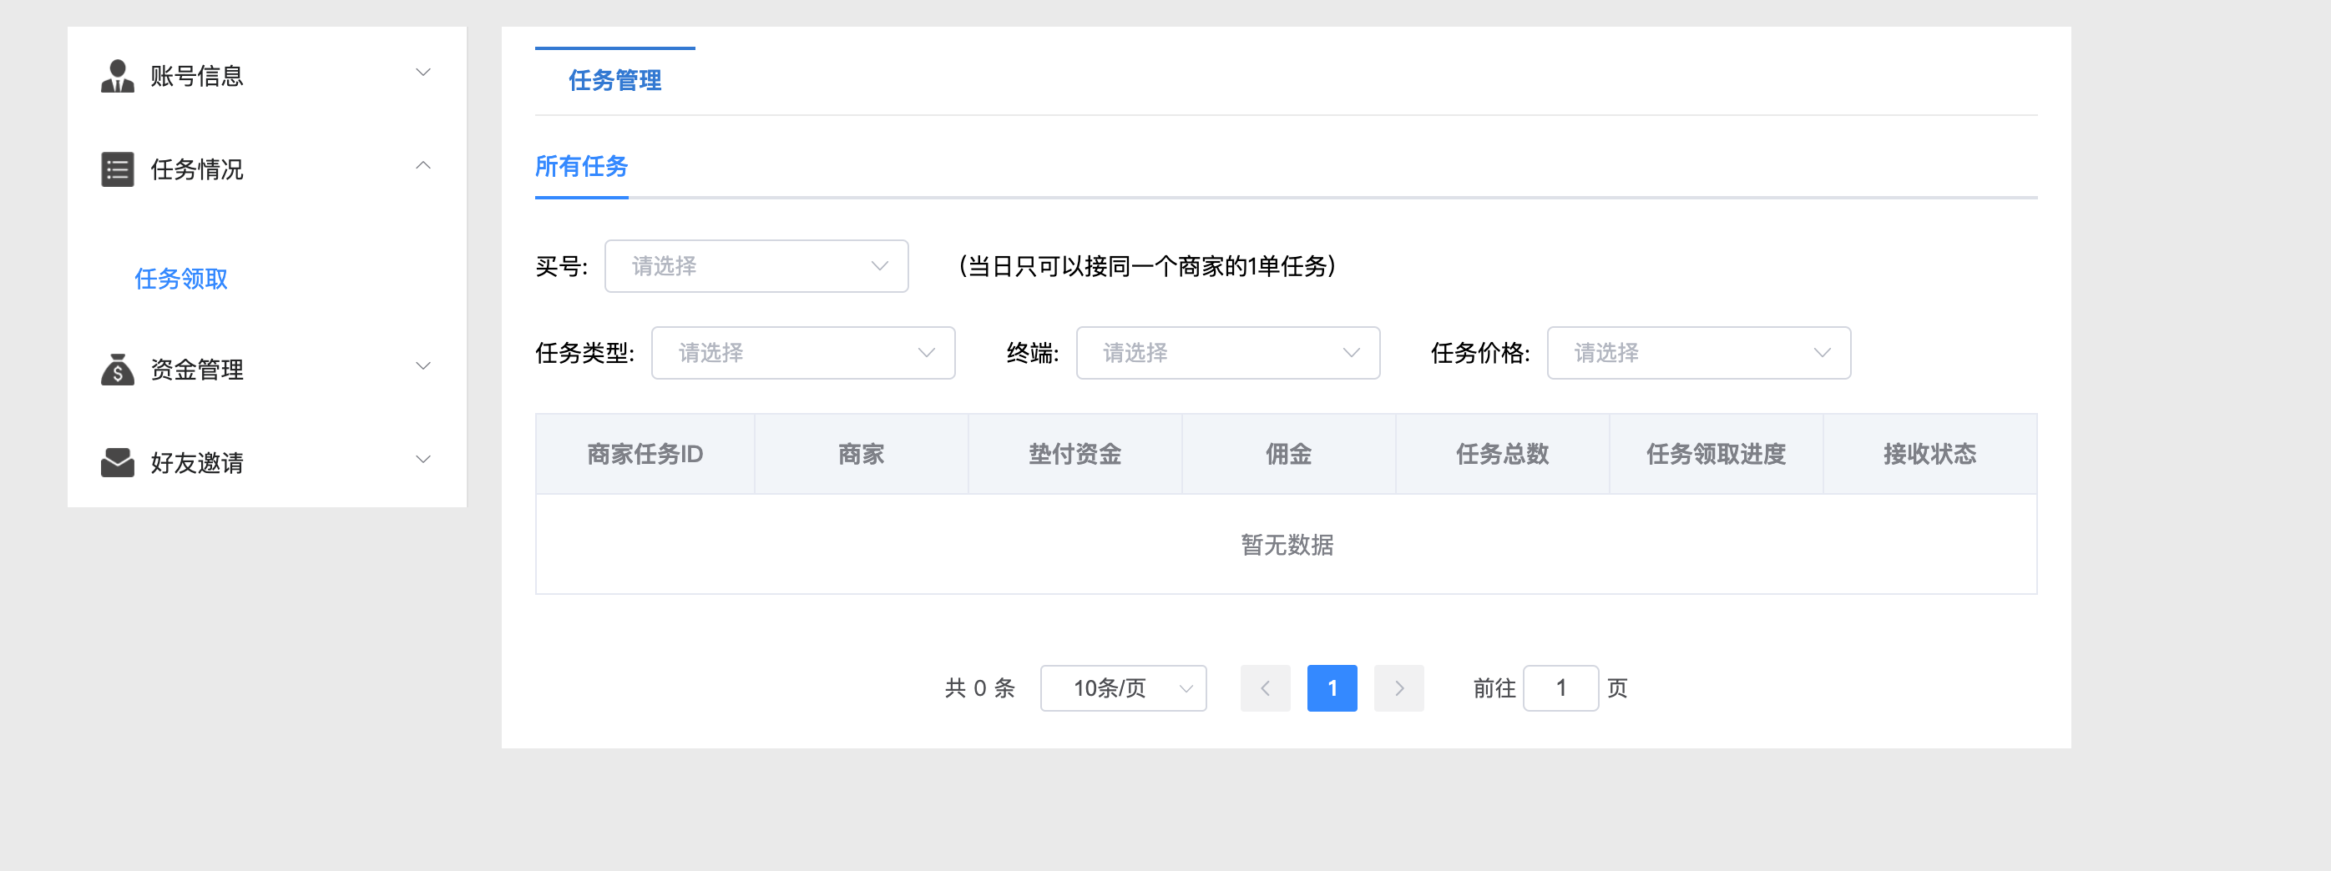This screenshot has width=2331, height=871.
Task: Select page 1 in pagination
Action: [1332, 688]
